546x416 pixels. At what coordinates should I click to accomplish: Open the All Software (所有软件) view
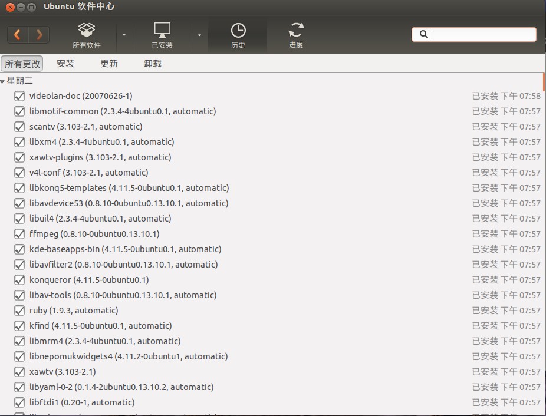coord(86,35)
